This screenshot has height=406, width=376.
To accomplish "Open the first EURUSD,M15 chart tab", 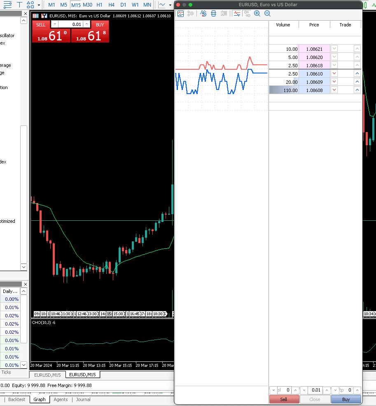I will [x=47, y=375].
